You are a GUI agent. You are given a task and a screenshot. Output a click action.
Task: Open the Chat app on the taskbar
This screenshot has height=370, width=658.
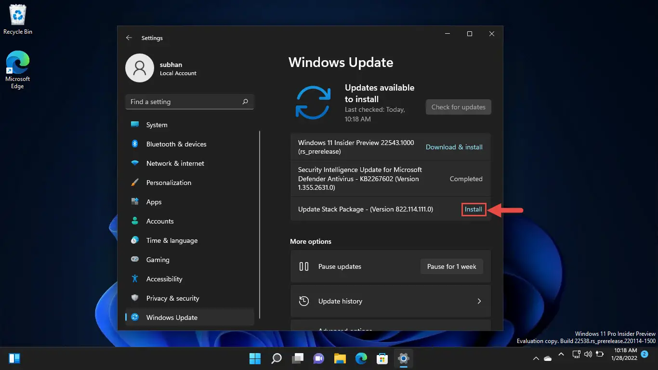[x=318, y=358]
